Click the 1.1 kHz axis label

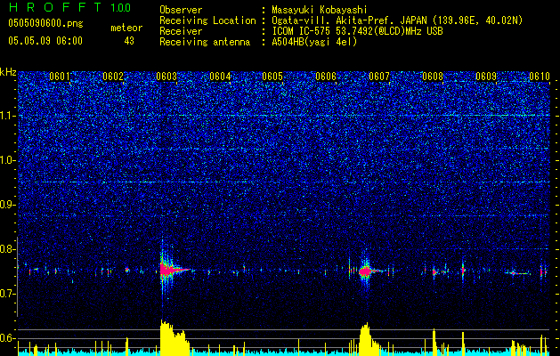tap(8, 116)
